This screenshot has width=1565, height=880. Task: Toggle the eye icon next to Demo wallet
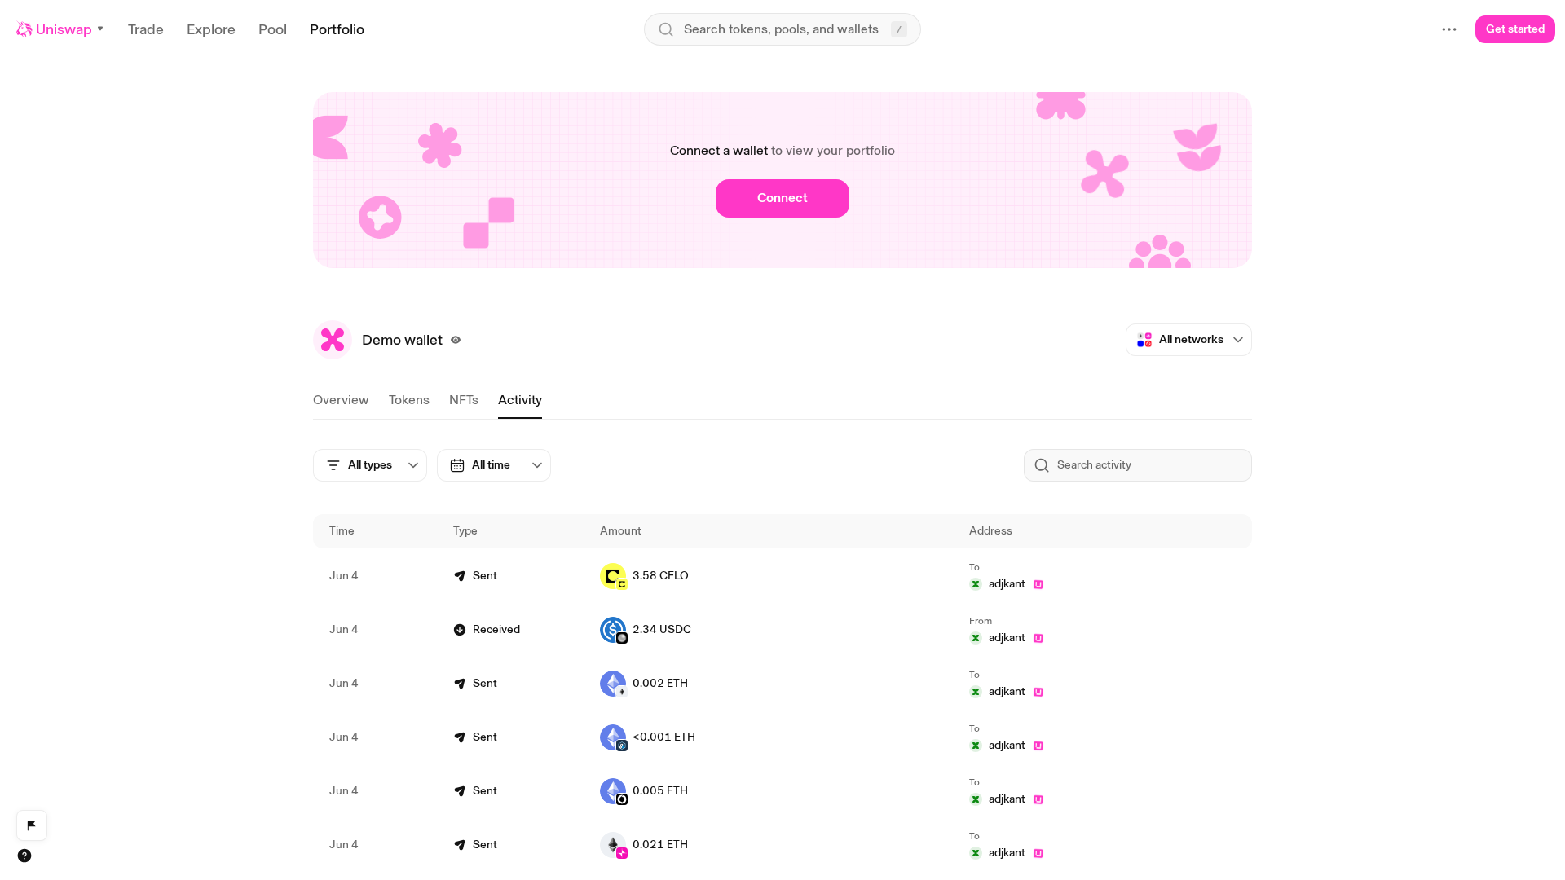(456, 340)
